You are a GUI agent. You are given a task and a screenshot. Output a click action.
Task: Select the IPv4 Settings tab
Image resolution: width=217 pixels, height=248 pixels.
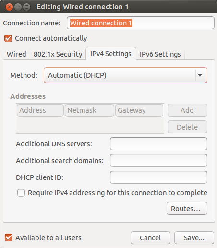[x=111, y=54]
